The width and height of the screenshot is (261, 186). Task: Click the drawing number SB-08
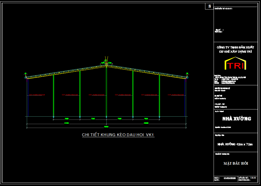point(253,178)
